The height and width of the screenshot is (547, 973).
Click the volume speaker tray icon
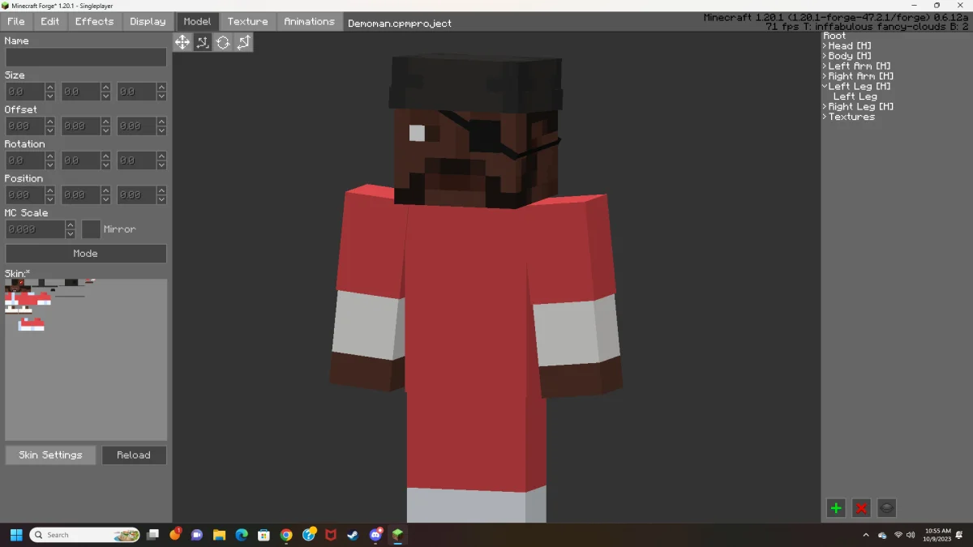(x=911, y=535)
